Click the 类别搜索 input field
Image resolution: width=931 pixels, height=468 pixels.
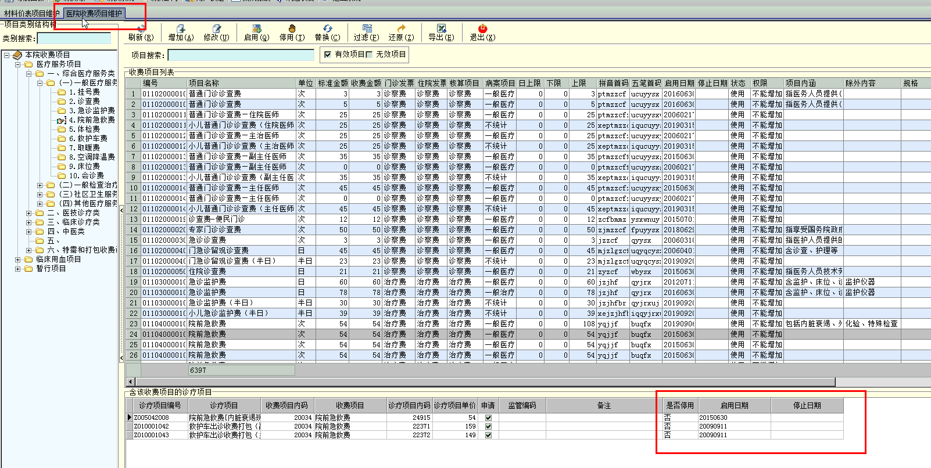point(74,38)
